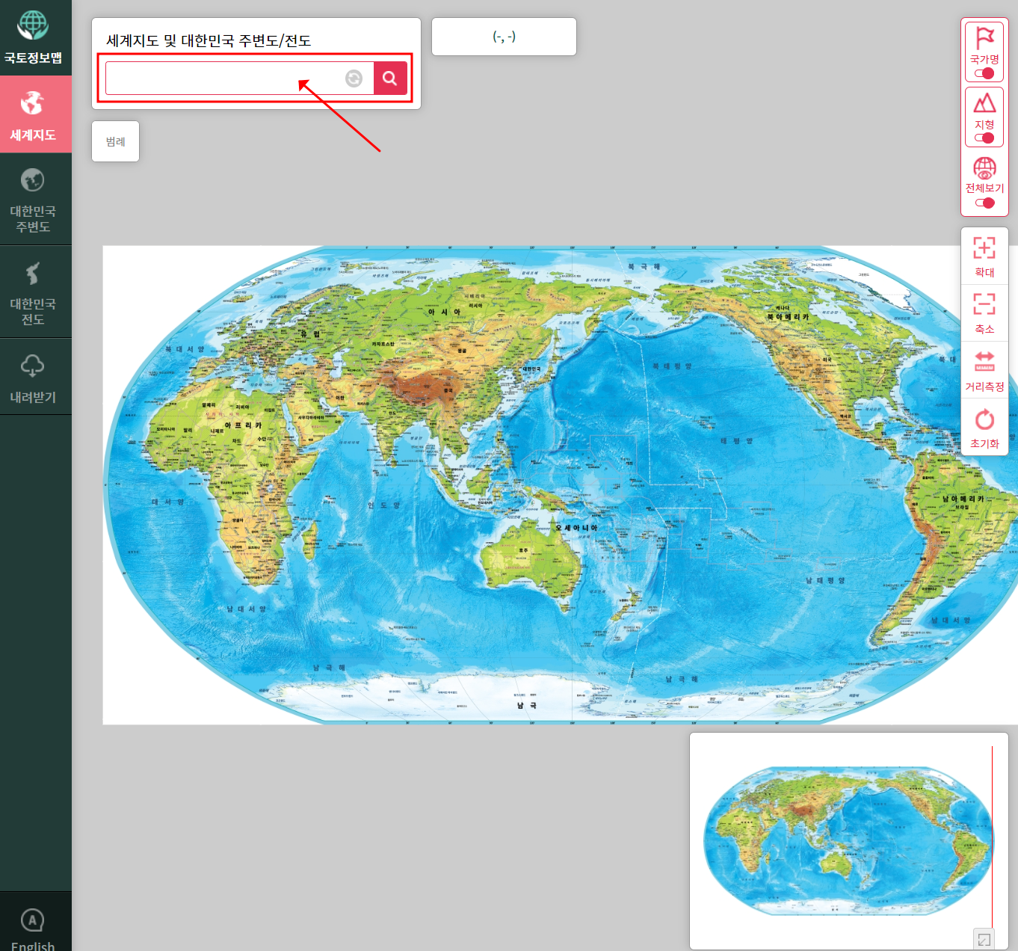Toggle the 전체보기 switch
1018x951 pixels.
[x=984, y=203]
